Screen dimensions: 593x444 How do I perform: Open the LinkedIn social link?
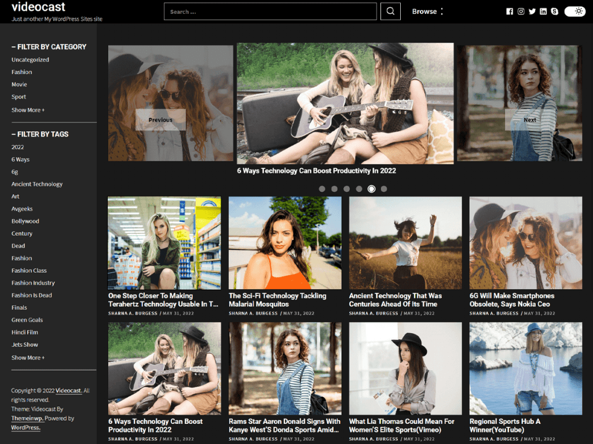point(543,12)
